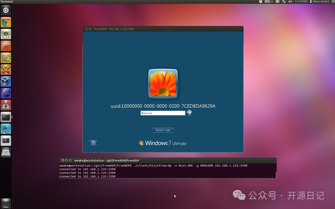Open the messaging envelope menu
335x209 pixels.
(x=277, y=2)
